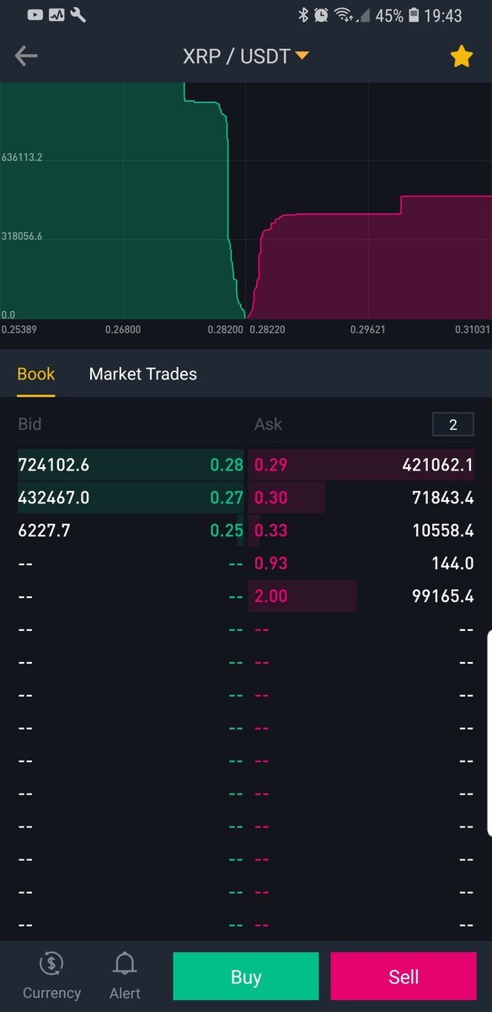Open the Alert bell icon

point(125,975)
